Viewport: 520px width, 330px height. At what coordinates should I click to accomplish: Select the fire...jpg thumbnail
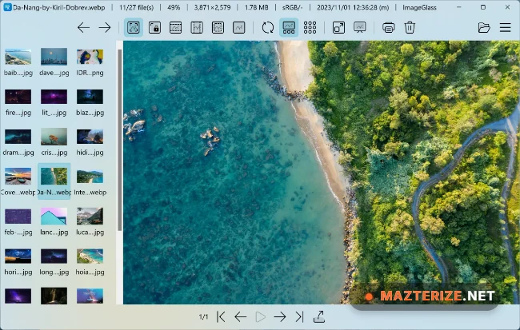pyautogui.click(x=18, y=102)
